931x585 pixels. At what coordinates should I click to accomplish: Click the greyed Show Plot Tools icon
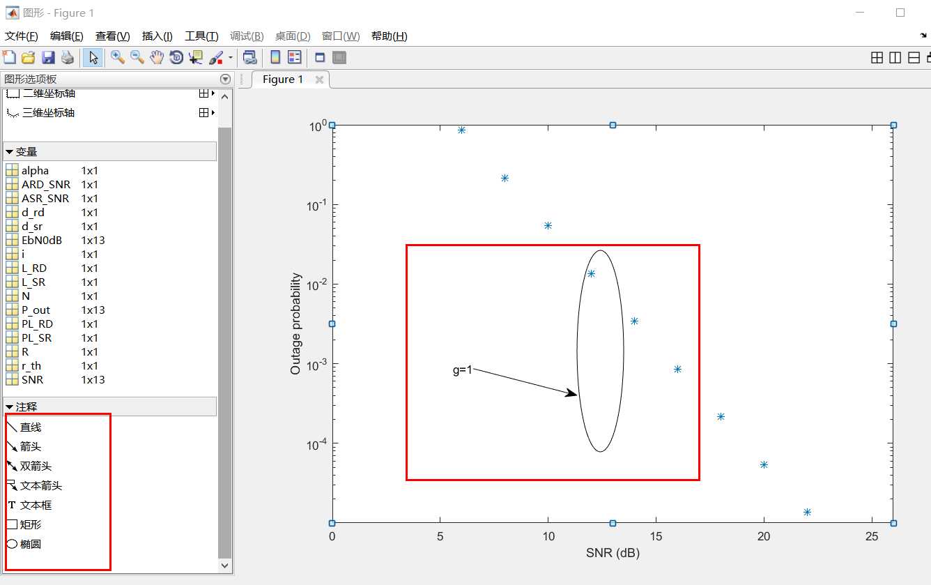(339, 58)
